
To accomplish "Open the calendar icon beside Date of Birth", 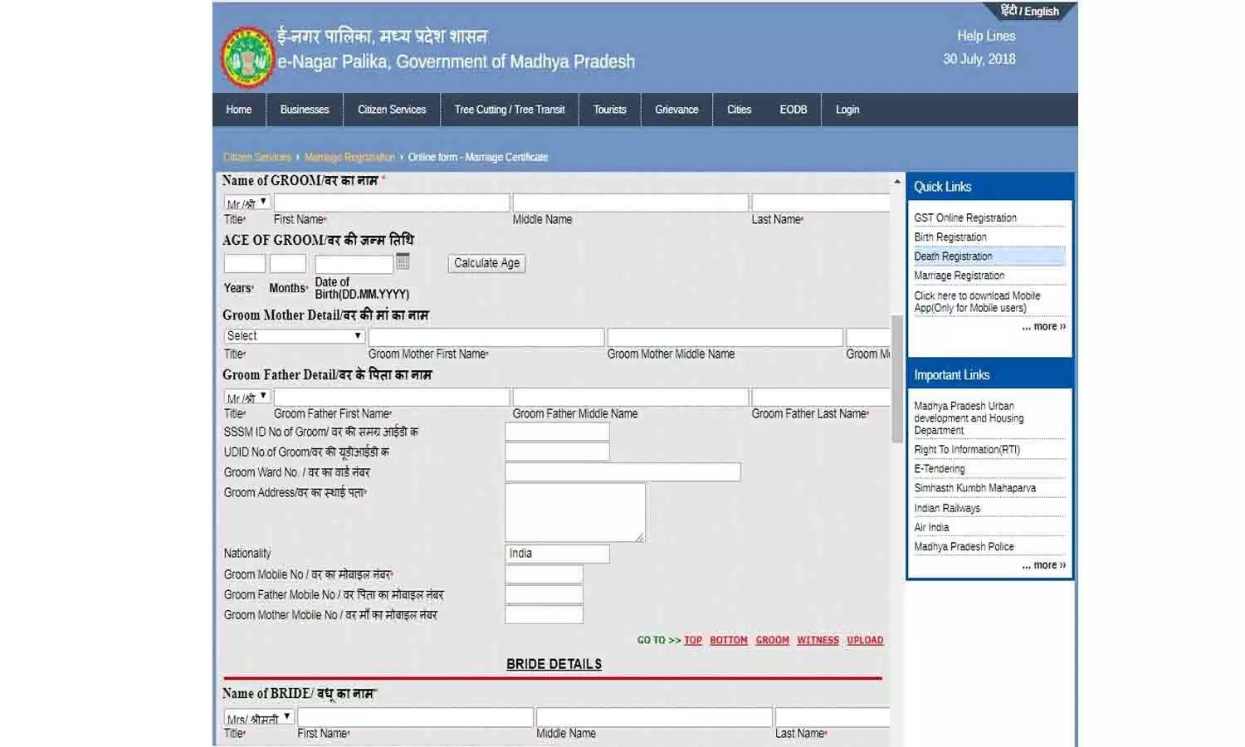I will click(403, 261).
